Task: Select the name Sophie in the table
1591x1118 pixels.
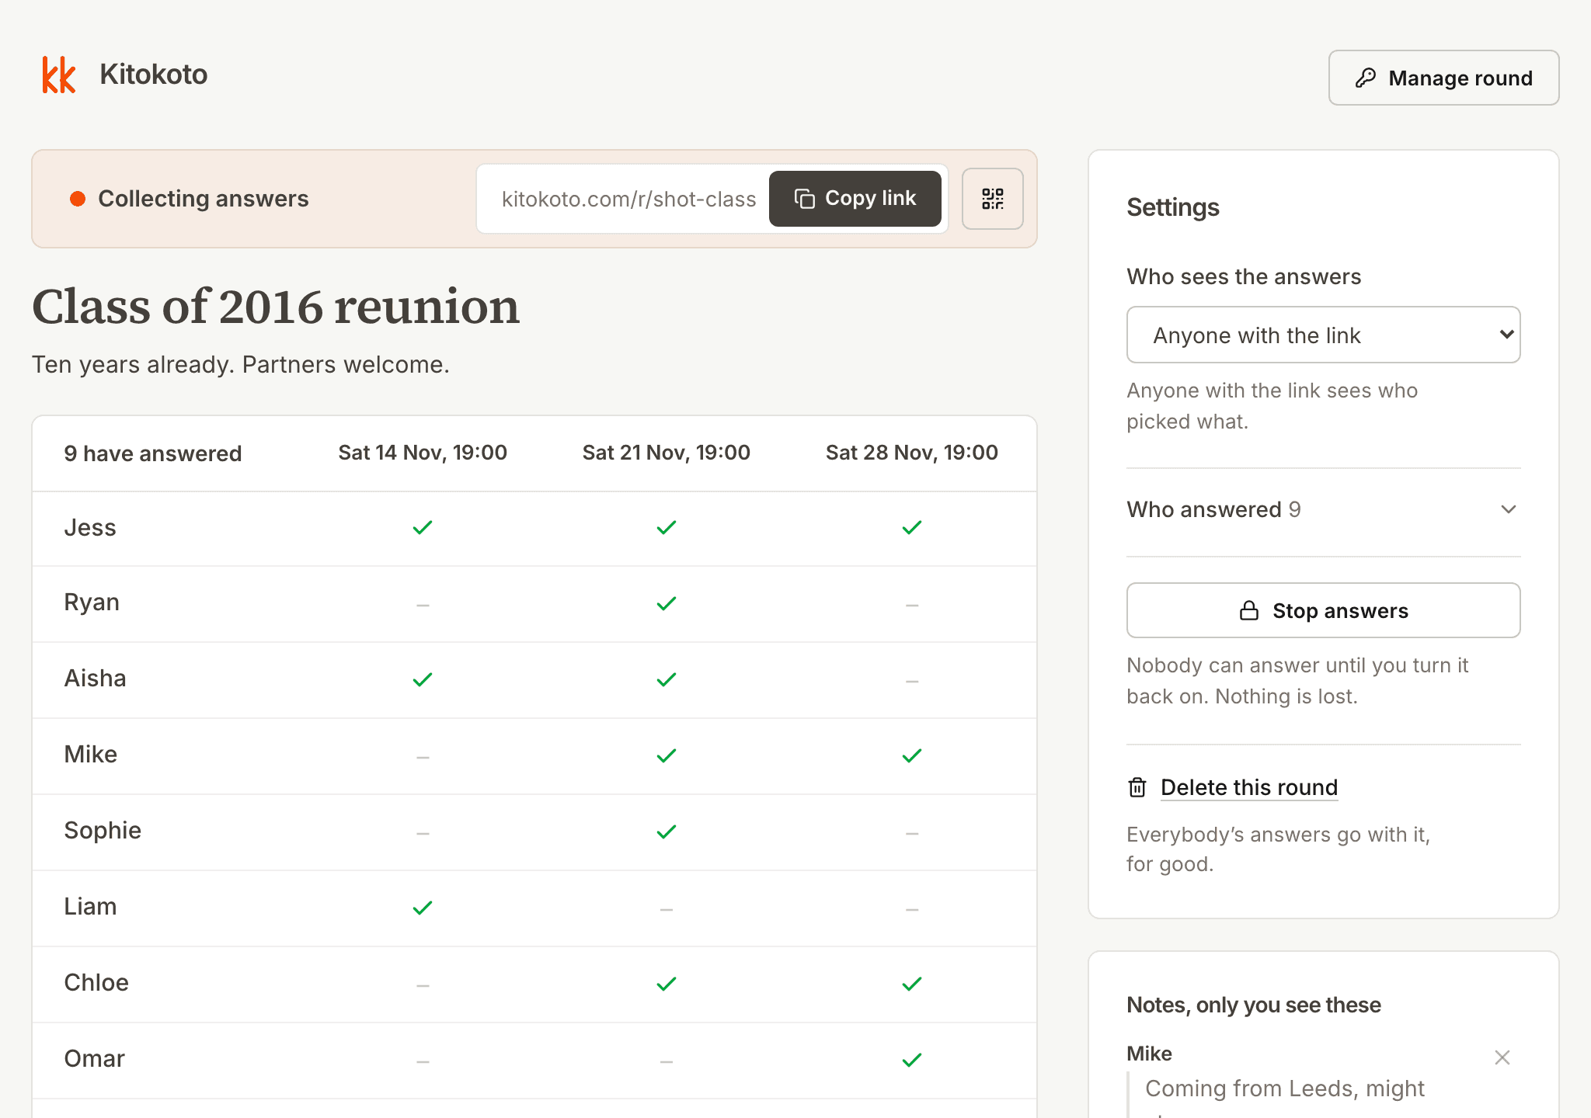Action: coord(103,831)
